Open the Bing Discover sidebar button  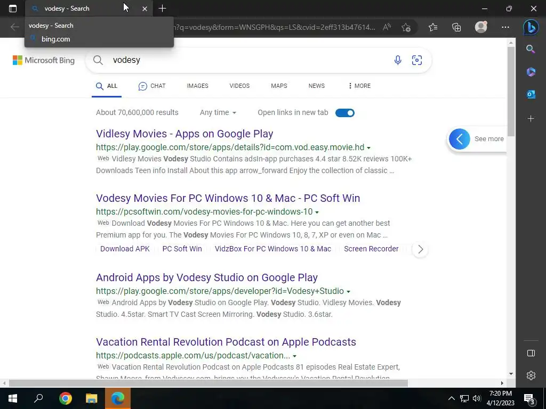[x=531, y=27]
